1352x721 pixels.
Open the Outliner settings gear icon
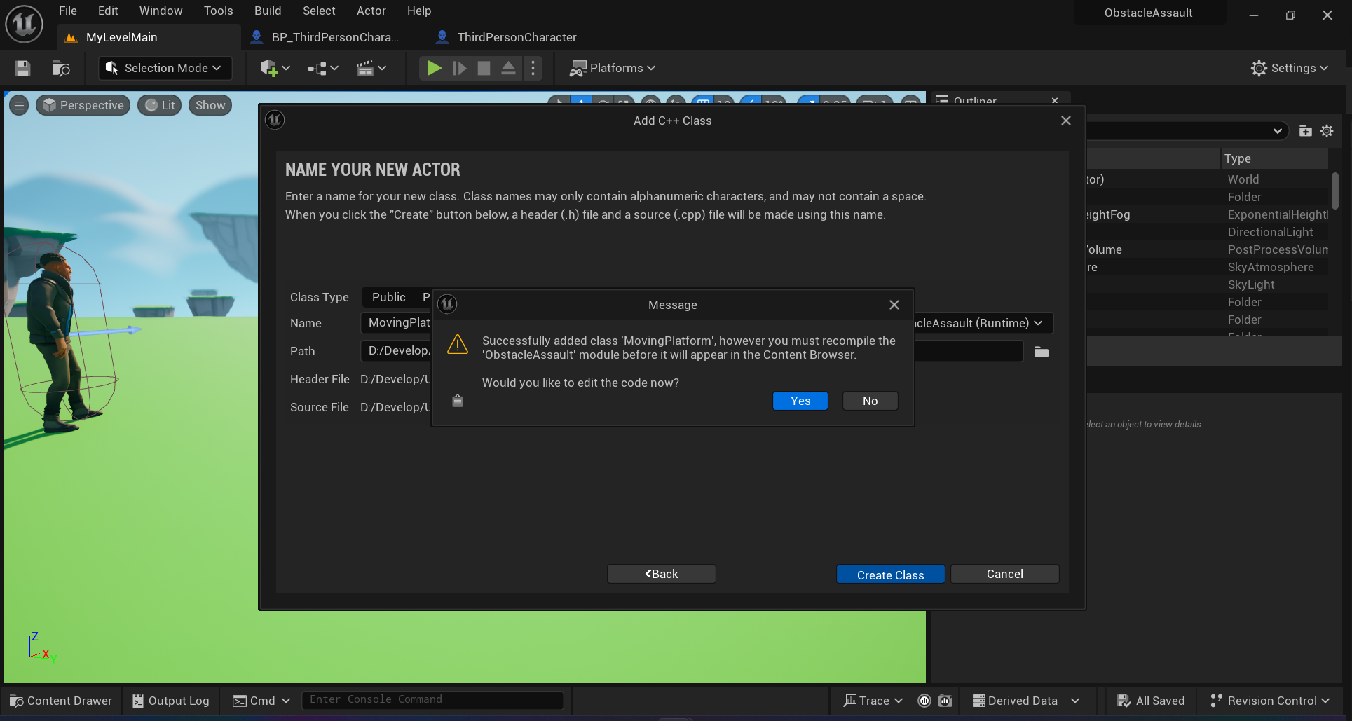point(1327,131)
